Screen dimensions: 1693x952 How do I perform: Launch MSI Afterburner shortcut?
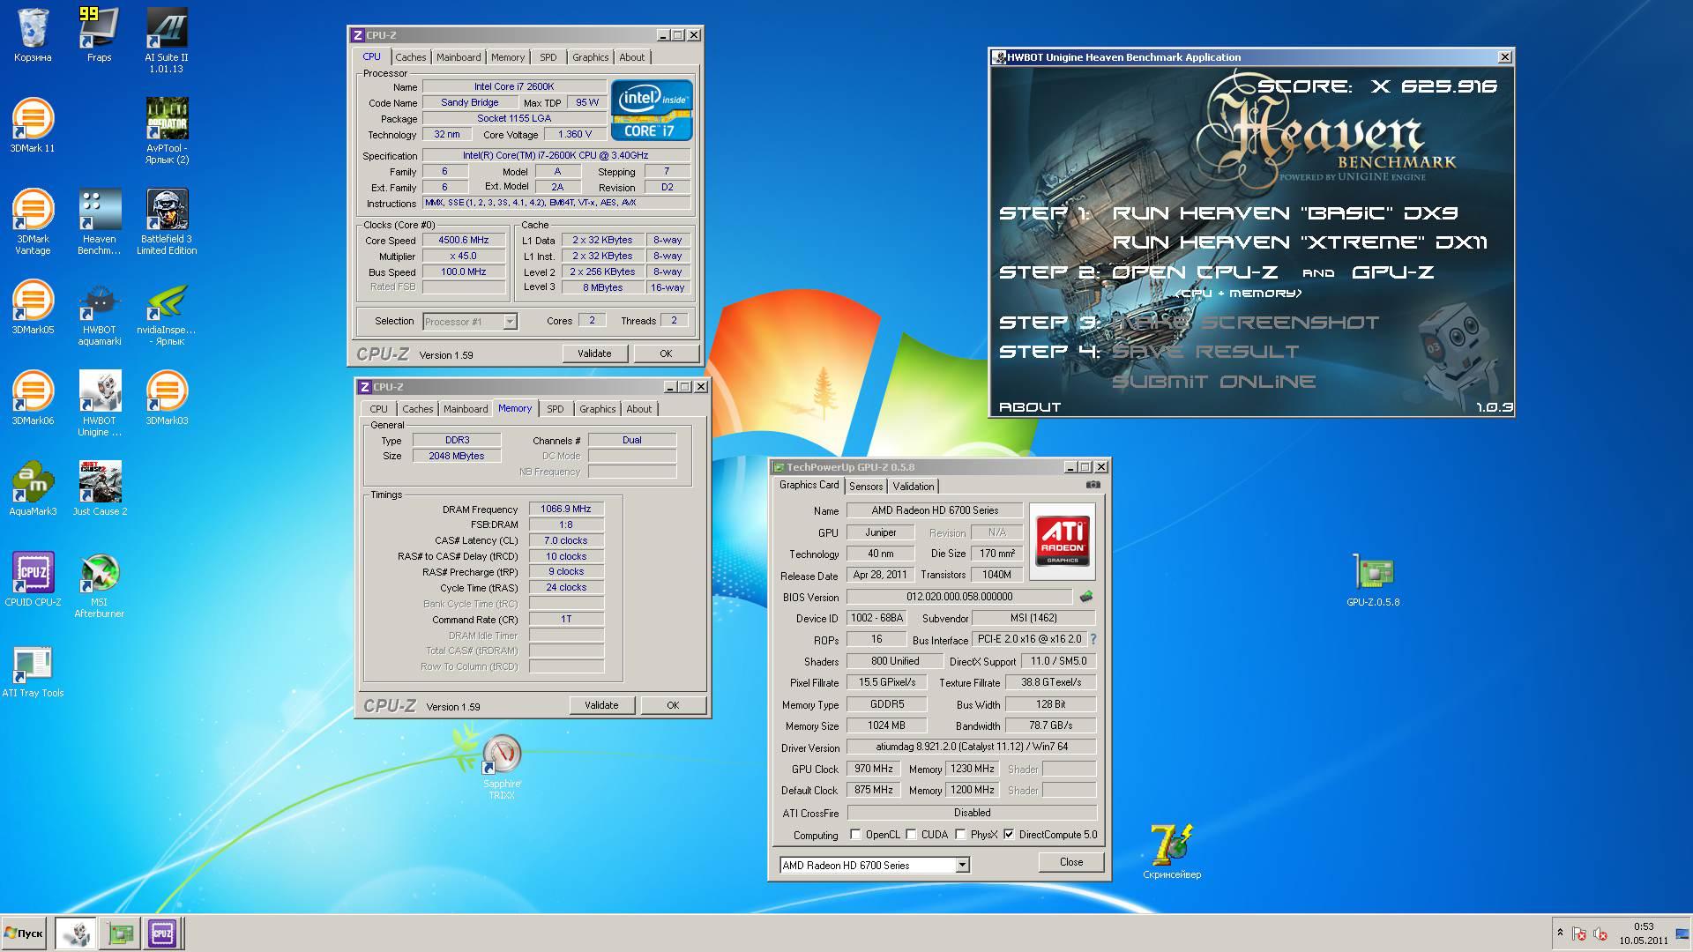pyautogui.click(x=99, y=585)
